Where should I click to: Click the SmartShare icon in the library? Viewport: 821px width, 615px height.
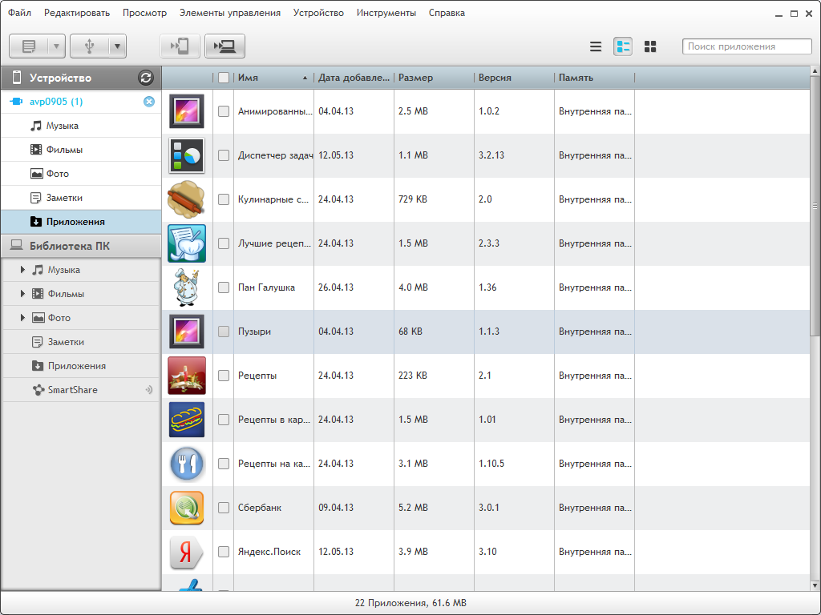click(x=38, y=390)
